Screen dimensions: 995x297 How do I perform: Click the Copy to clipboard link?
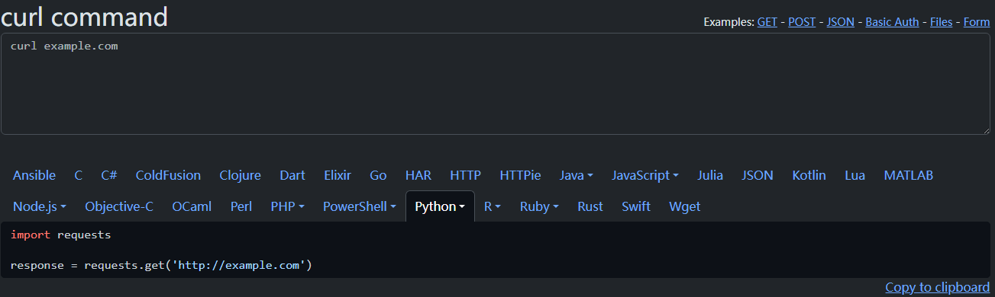[x=938, y=287]
